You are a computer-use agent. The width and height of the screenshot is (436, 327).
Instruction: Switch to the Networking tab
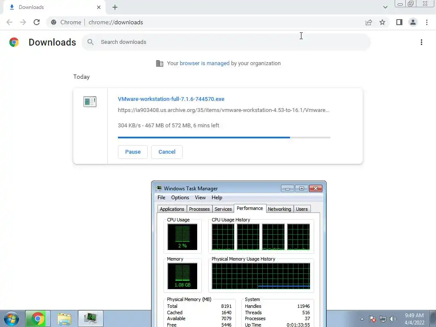point(279,209)
